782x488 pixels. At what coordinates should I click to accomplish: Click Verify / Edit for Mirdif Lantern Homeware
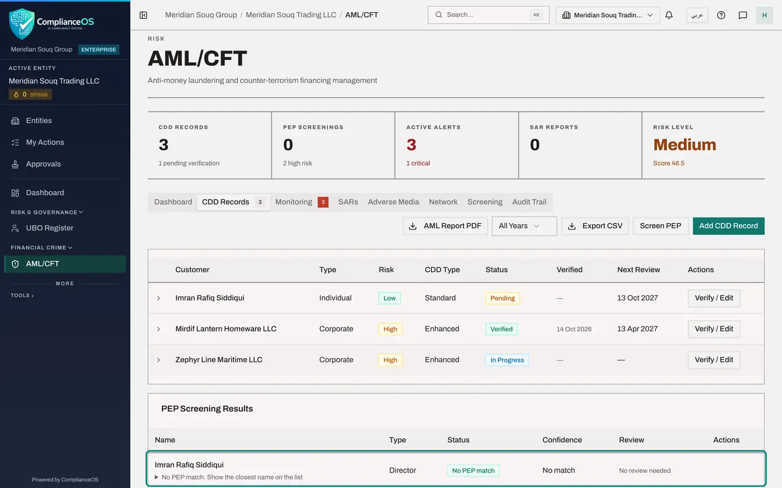(714, 329)
